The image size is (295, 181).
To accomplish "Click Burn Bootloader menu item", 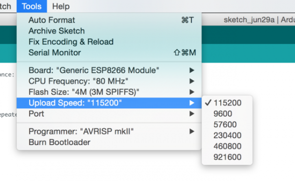I will [x=109, y=142].
